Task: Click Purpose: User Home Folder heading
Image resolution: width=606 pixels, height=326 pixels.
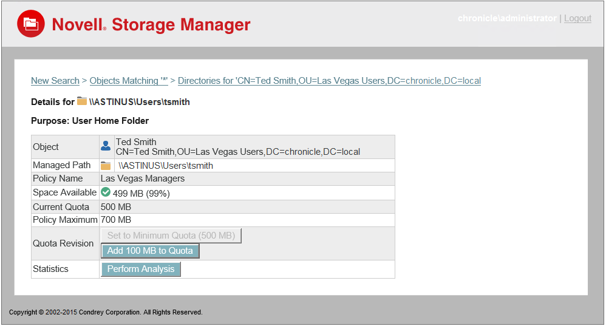Action: 90,121
